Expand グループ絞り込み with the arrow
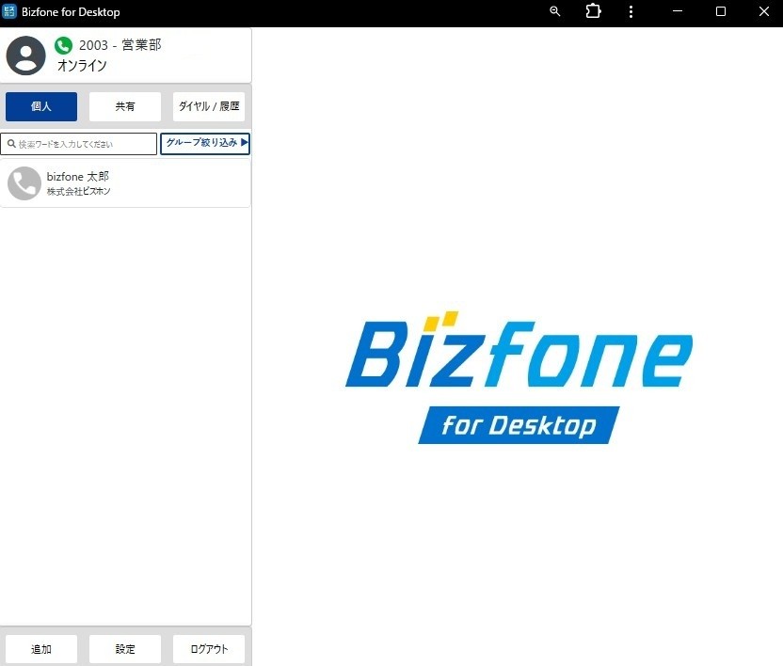The width and height of the screenshot is (783, 666). point(244,143)
